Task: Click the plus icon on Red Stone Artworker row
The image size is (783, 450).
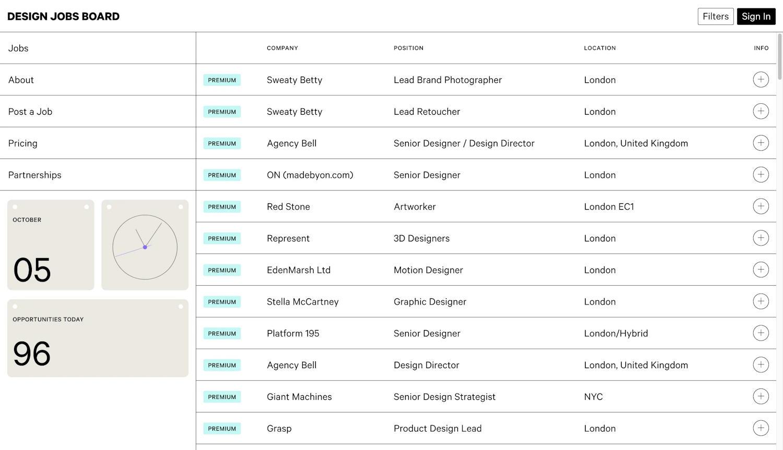Action: [761, 206]
